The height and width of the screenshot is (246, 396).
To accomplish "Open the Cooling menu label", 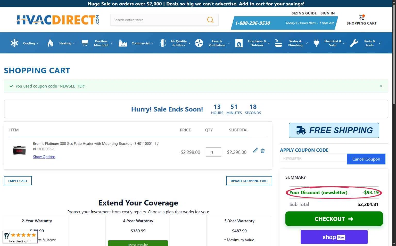I will point(29,43).
